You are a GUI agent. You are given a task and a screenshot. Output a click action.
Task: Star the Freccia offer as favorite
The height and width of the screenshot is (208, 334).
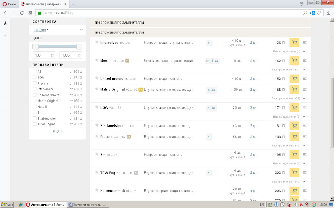(97, 136)
